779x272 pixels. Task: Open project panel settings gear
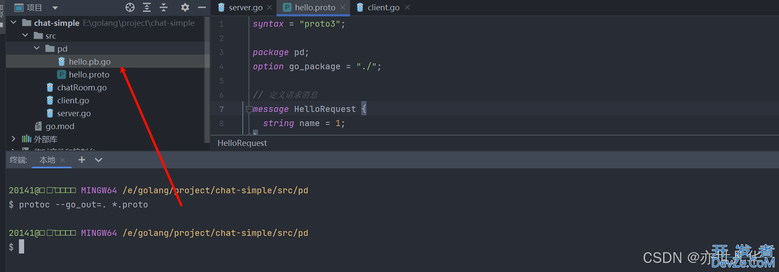tap(185, 7)
